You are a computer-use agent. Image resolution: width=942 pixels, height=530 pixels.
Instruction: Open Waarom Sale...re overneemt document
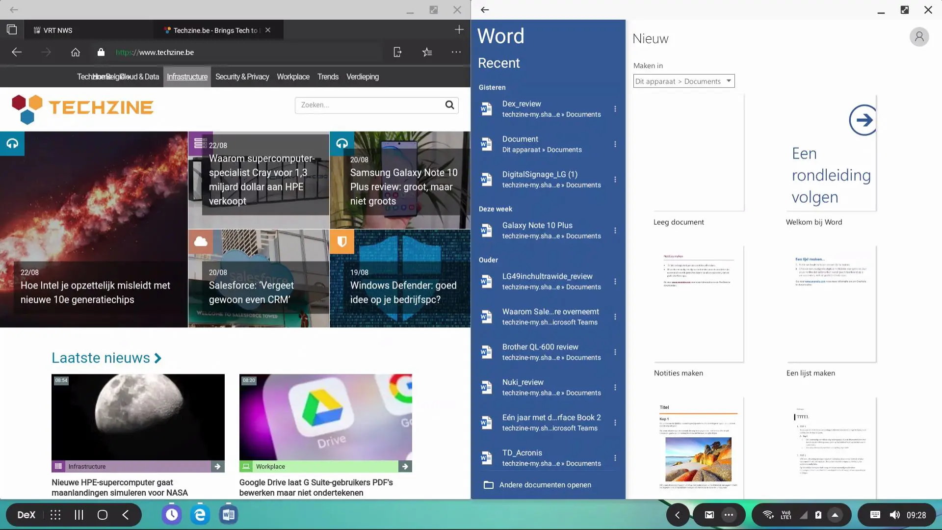point(543,317)
